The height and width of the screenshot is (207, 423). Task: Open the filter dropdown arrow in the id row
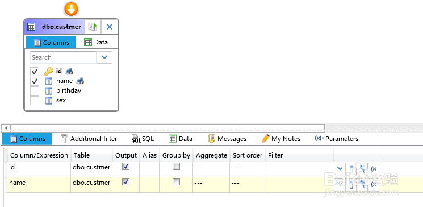[x=340, y=169]
